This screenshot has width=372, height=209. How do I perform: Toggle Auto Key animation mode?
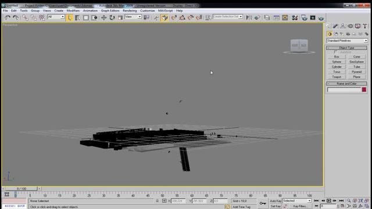point(276,201)
